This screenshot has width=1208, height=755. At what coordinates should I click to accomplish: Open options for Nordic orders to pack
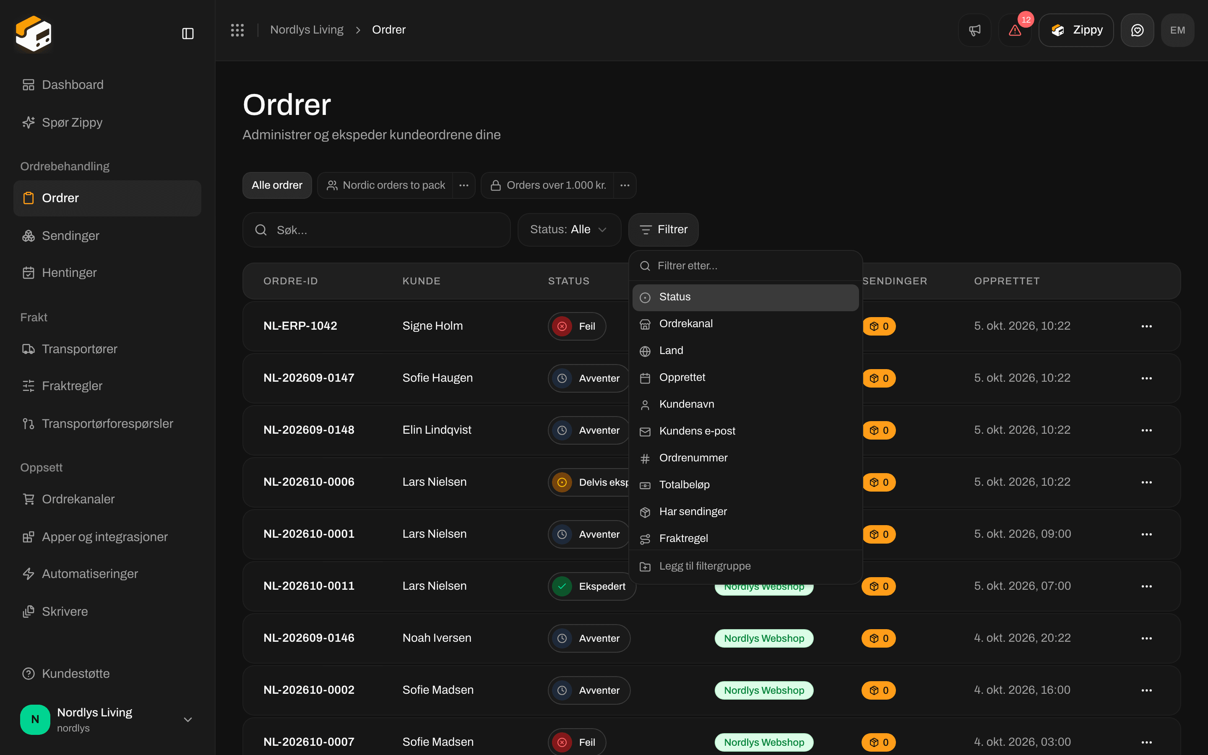pyautogui.click(x=464, y=185)
